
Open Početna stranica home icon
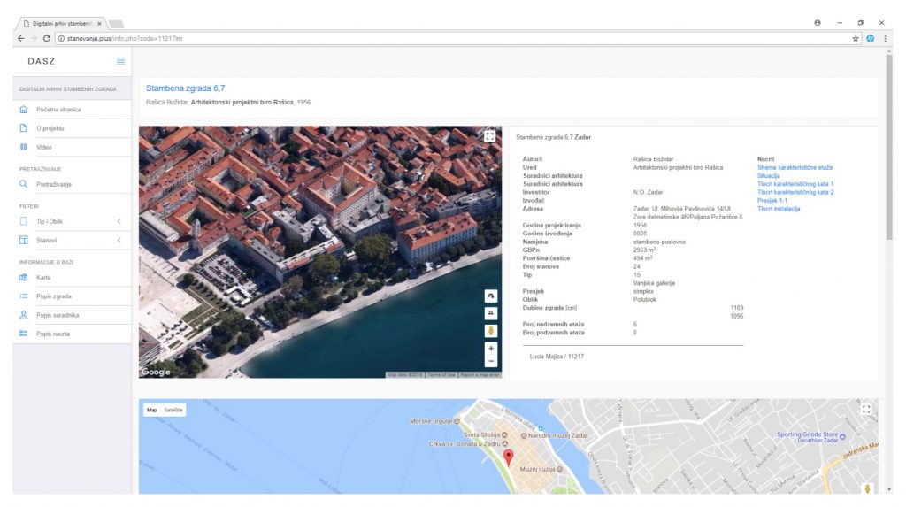(24, 109)
